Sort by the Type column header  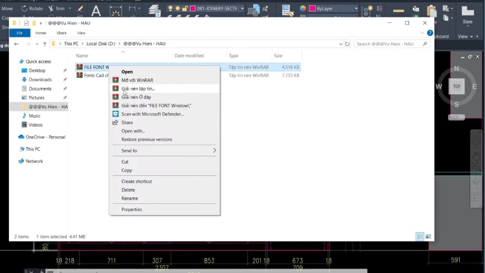pos(249,56)
